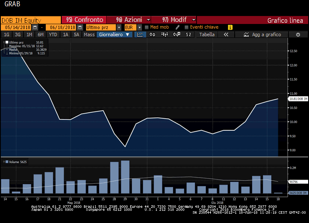This screenshot has width=309, height=223.
Task: Enable the Med mob checkbox
Action: coord(147,27)
